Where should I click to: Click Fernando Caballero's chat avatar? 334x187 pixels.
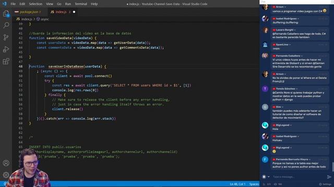point(265,56)
